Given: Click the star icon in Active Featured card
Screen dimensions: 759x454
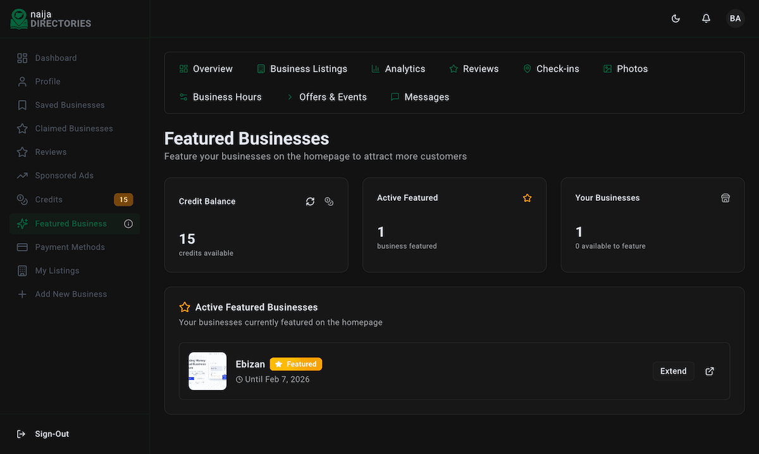Looking at the screenshot, I should (528, 198).
